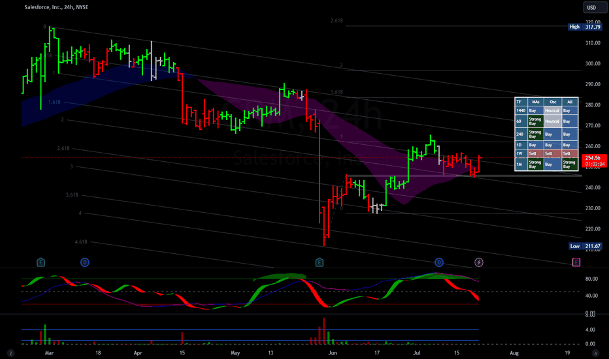Click the A auto-scale icon at the bottom right

[595, 353]
